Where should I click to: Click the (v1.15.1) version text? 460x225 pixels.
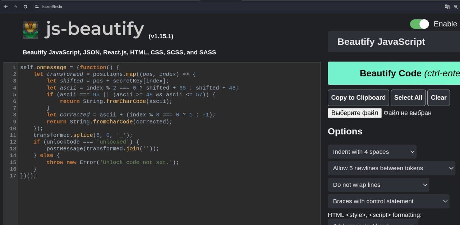pos(161,36)
